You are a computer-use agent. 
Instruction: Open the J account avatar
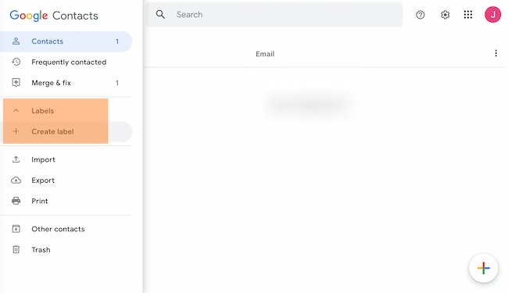[492, 15]
